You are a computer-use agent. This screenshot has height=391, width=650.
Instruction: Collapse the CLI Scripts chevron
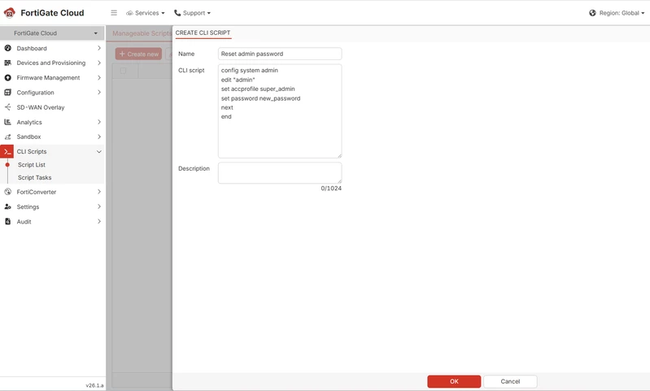pos(99,151)
